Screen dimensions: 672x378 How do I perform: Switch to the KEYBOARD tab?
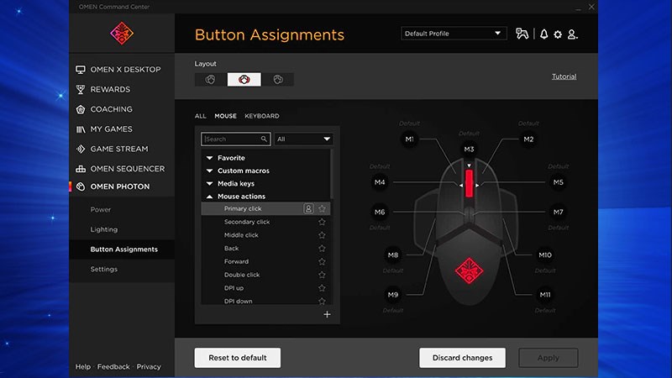[x=262, y=116]
